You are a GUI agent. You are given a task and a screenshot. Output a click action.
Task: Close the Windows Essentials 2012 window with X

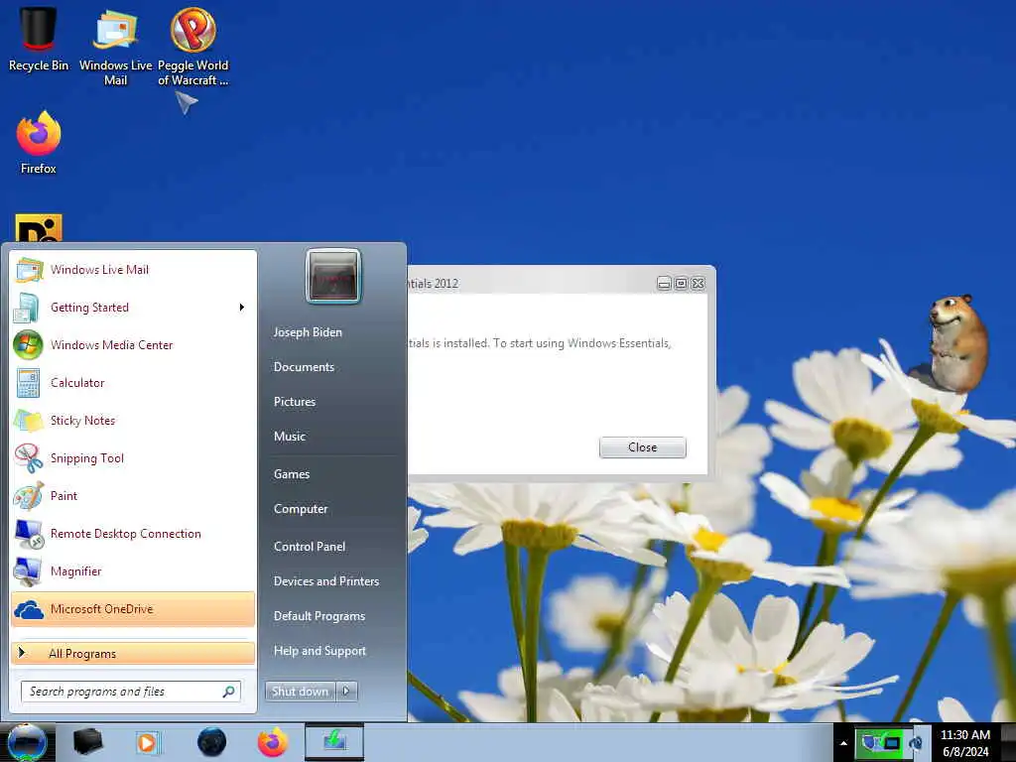[698, 283]
